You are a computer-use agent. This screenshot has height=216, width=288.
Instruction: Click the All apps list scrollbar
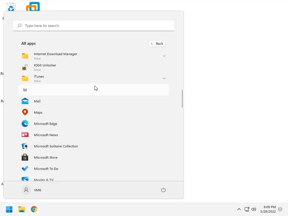(182, 99)
